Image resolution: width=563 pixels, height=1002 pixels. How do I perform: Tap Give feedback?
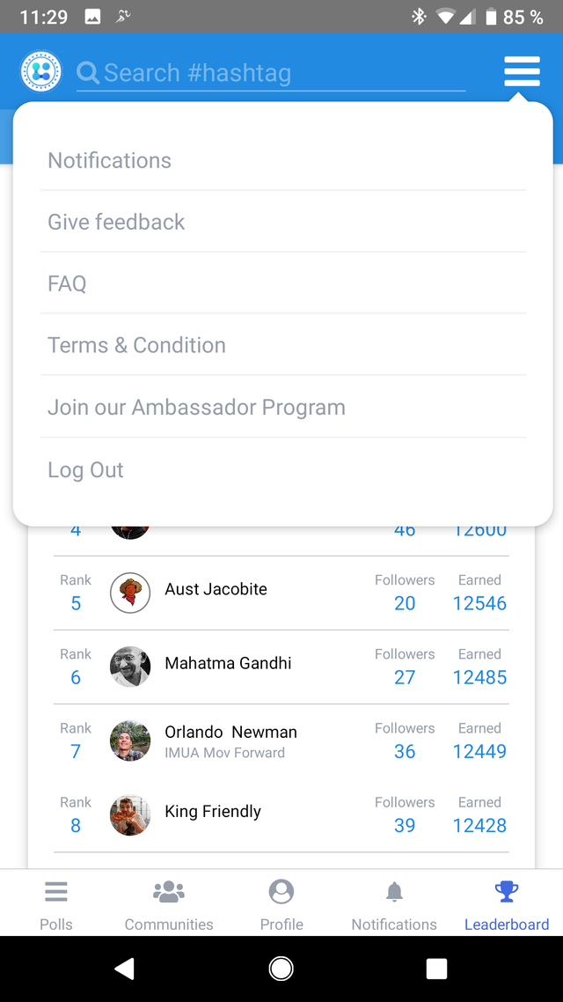[x=115, y=222]
